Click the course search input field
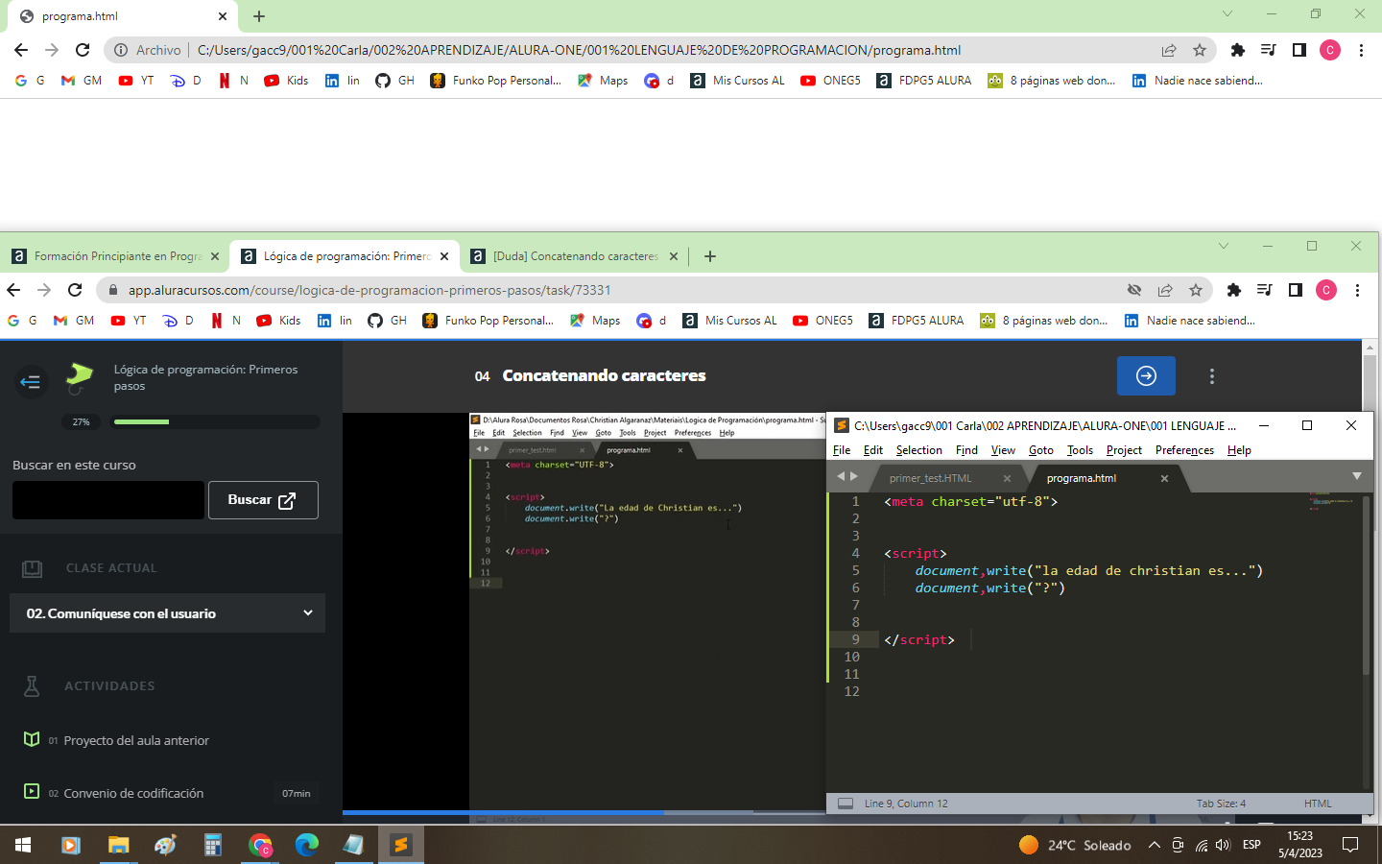Viewport: 1382px width, 864px height. pyautogui.click(x=108, y=500)
